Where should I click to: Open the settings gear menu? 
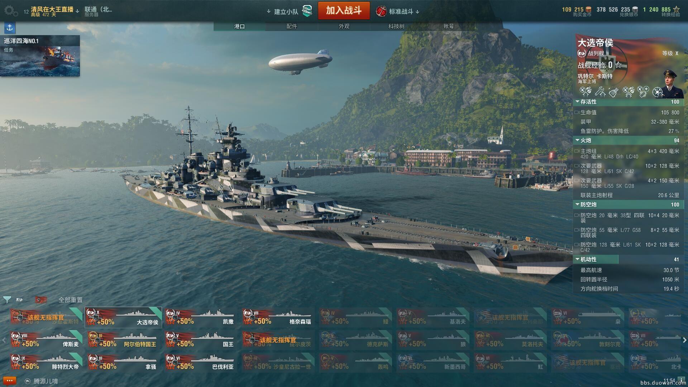click(11, 11)
